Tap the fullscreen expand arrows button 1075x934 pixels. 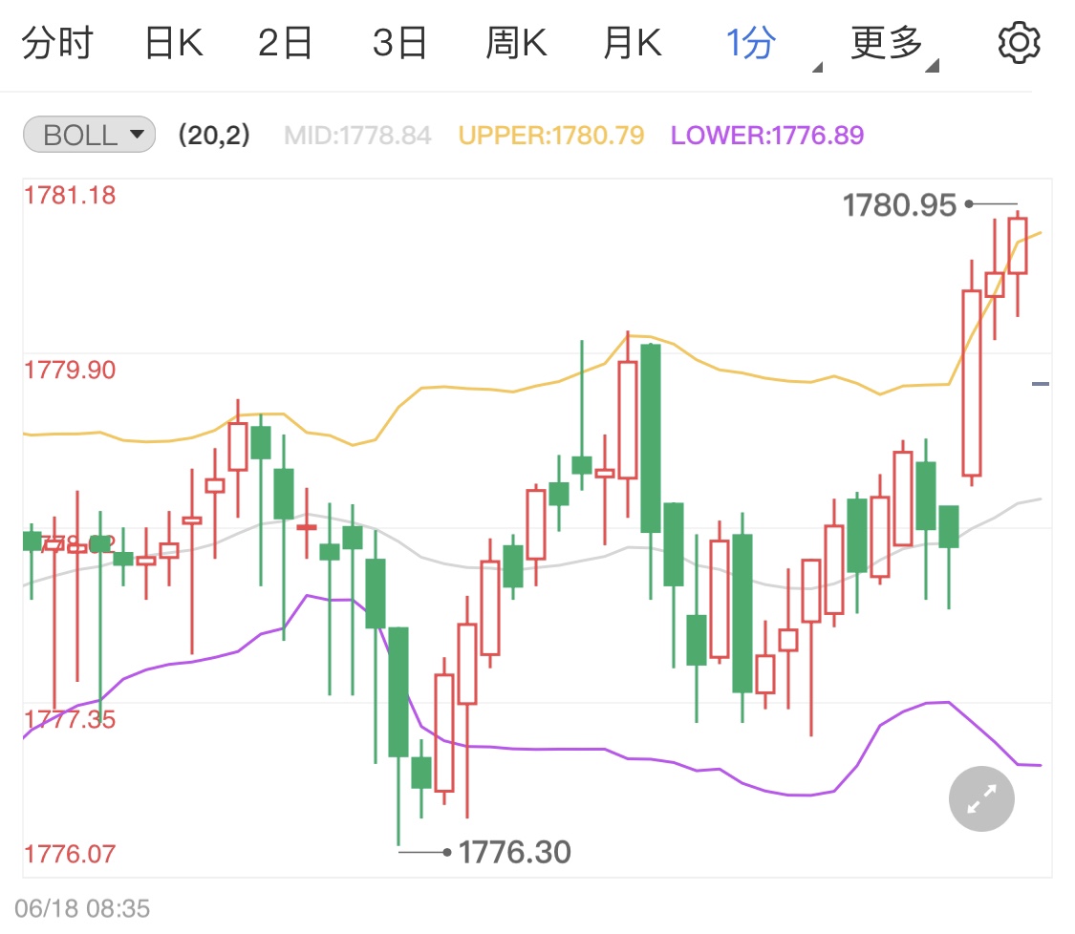[x=981, y=799]
